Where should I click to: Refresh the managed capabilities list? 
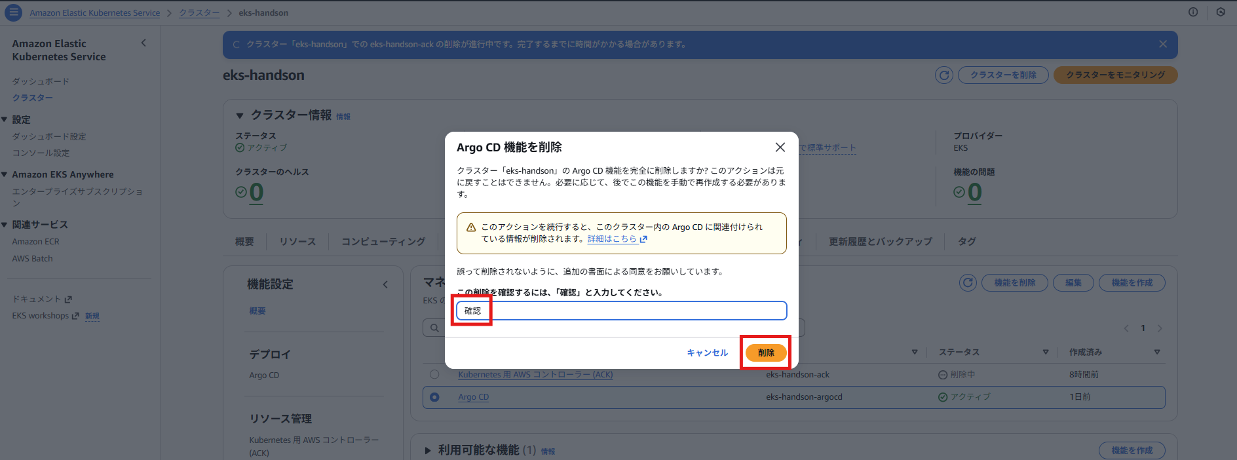968,282
